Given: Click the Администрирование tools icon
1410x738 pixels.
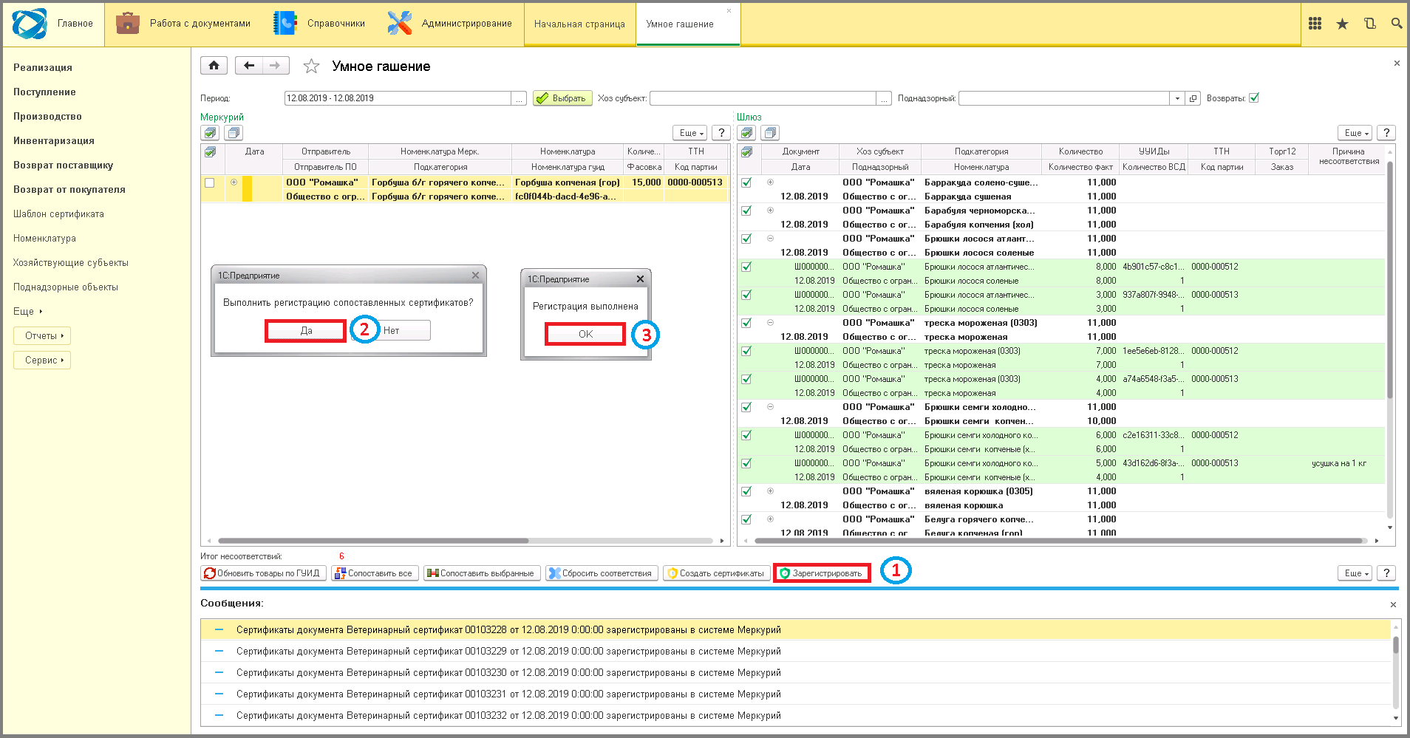Looking at the screenshot, I should (x=399, y=24).
